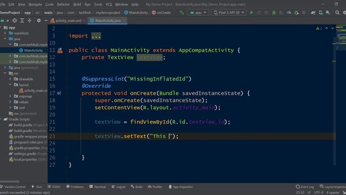Viewport: 346px width, 195px height.
Task: Open the Problems tool window
Action: pyautogui.click(x=75, y=187)
